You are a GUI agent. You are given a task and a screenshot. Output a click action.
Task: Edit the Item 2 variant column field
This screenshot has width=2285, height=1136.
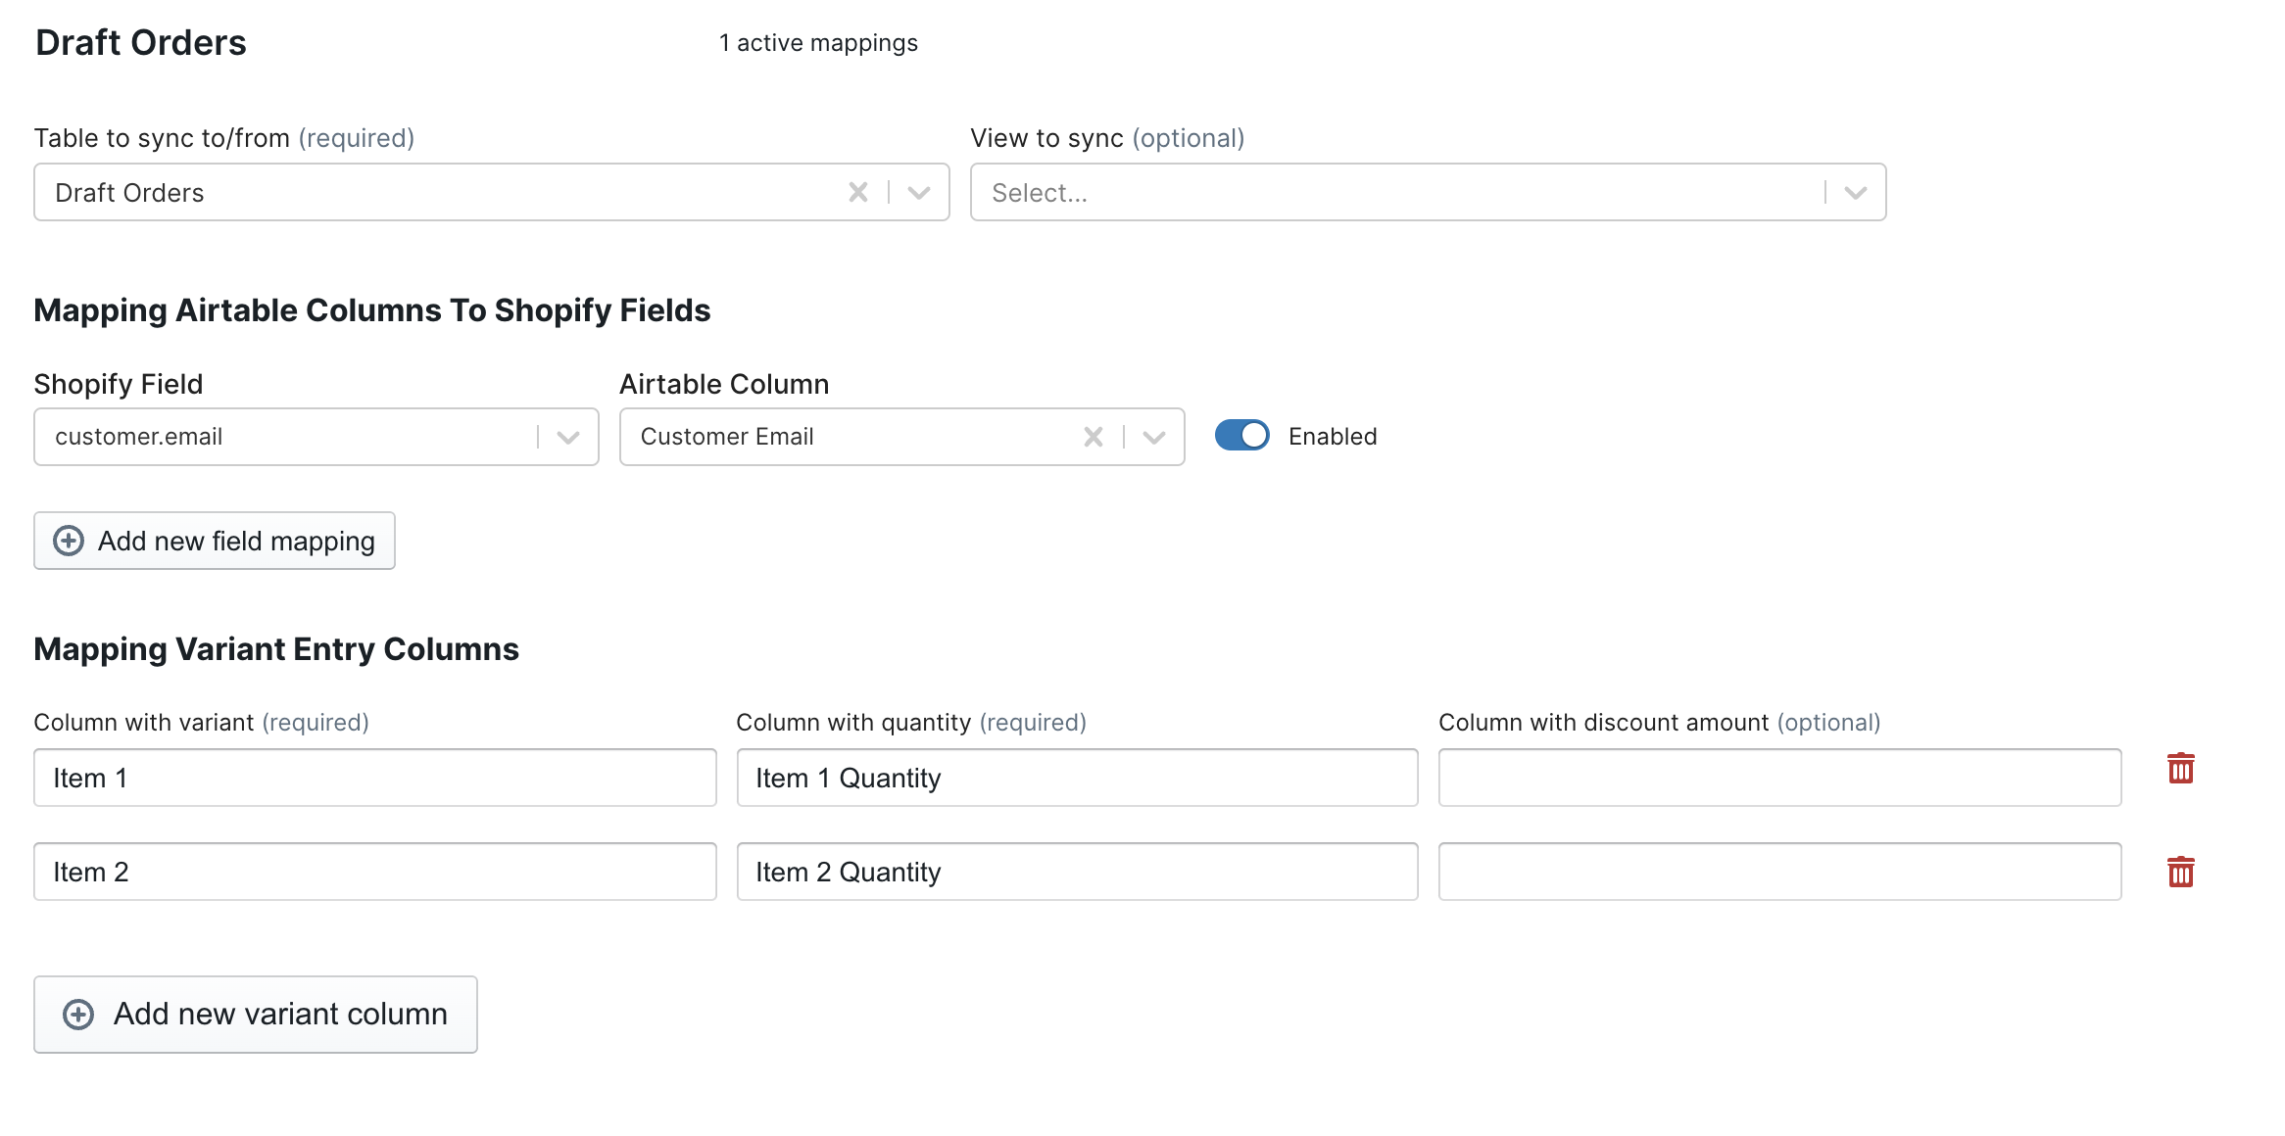pyautogui.click(x=374, y=872)
